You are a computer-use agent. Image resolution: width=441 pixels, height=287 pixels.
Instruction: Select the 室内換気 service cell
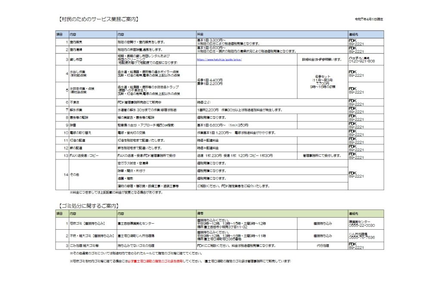point(76,42)
